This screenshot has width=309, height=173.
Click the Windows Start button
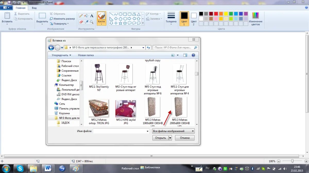tap(6, 168)
